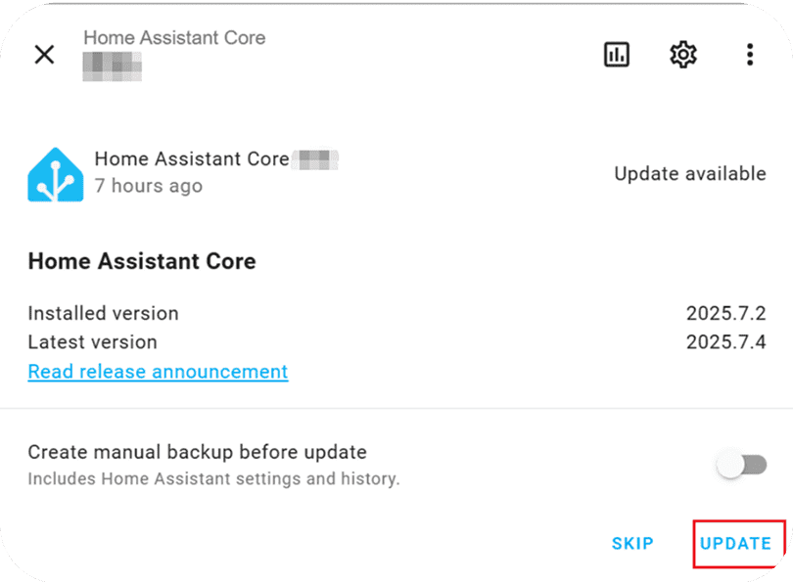This screenshot has height=582, width=793.
Task: Click the "7 hours ago" timestamp
Action: click(149, 186)
